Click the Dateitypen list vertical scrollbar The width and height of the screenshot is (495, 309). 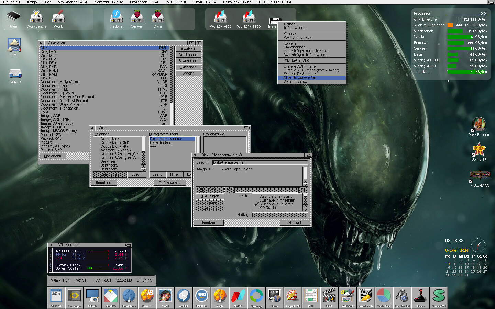[x=172, y=85]
